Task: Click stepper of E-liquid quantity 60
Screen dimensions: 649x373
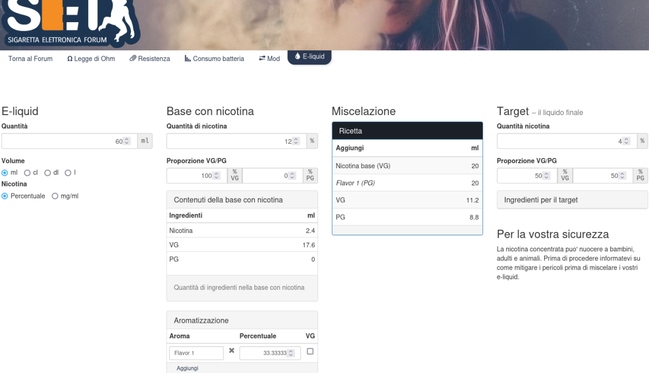Action: coord(127,141)
